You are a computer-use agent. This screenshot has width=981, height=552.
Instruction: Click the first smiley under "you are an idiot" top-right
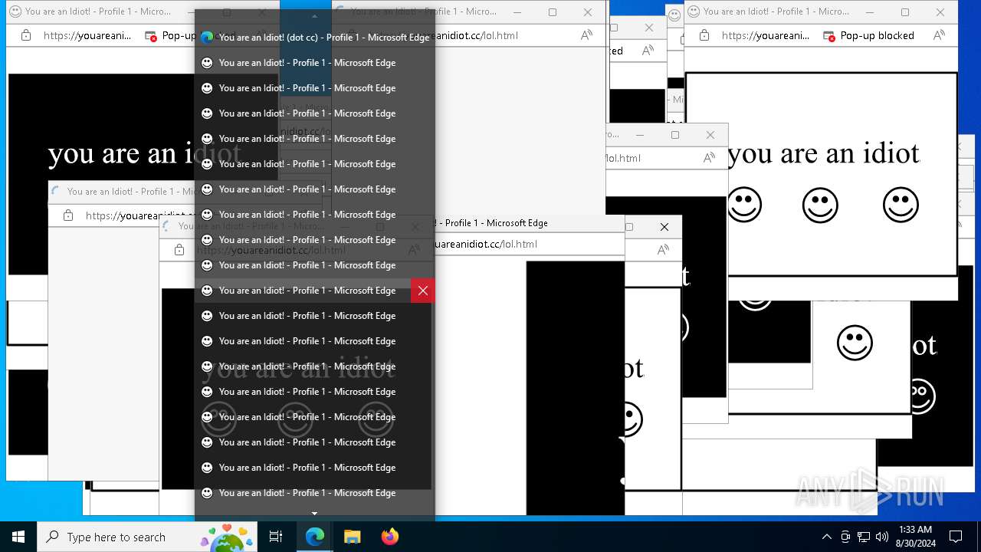(x=744, y=205)
